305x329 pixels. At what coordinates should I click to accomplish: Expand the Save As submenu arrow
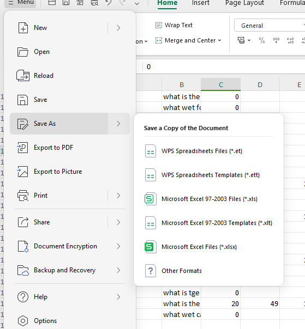pyautogui.click(x=118, y=124)
